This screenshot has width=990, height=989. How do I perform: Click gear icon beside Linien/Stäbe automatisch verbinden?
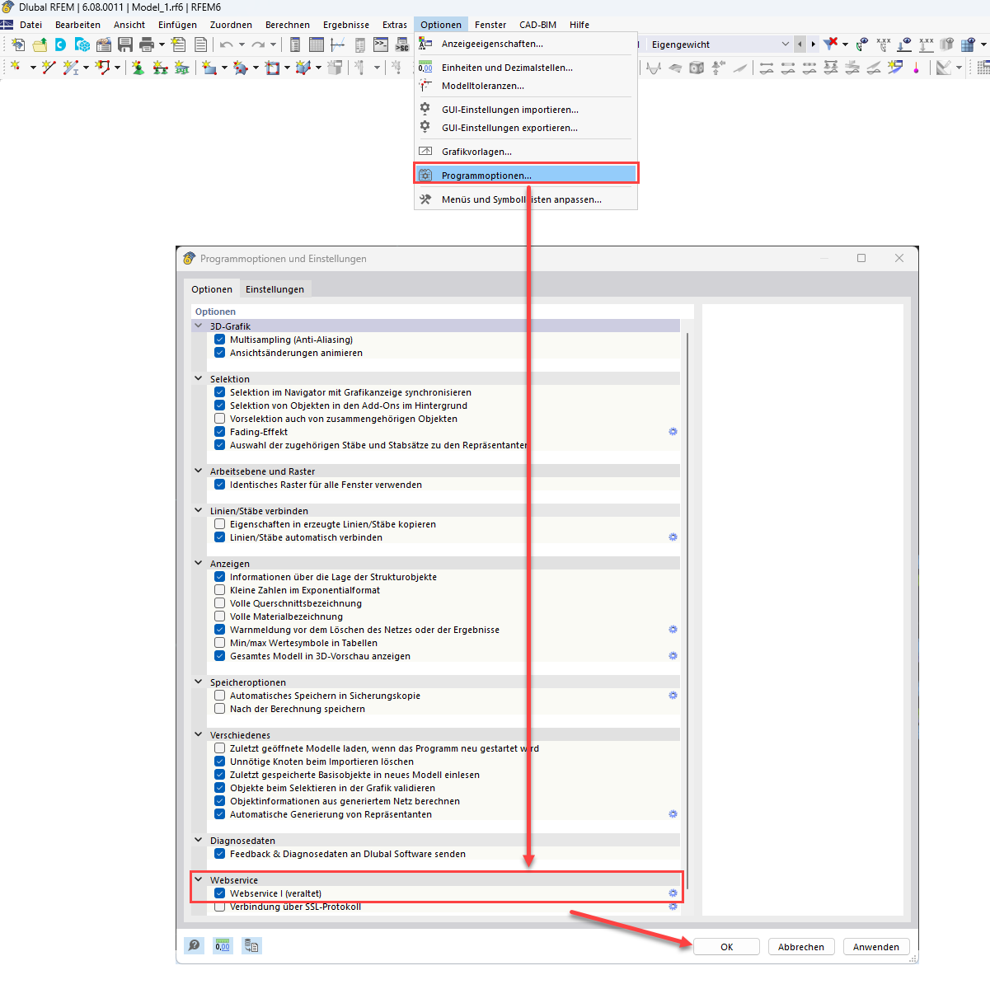click(673, 537)
